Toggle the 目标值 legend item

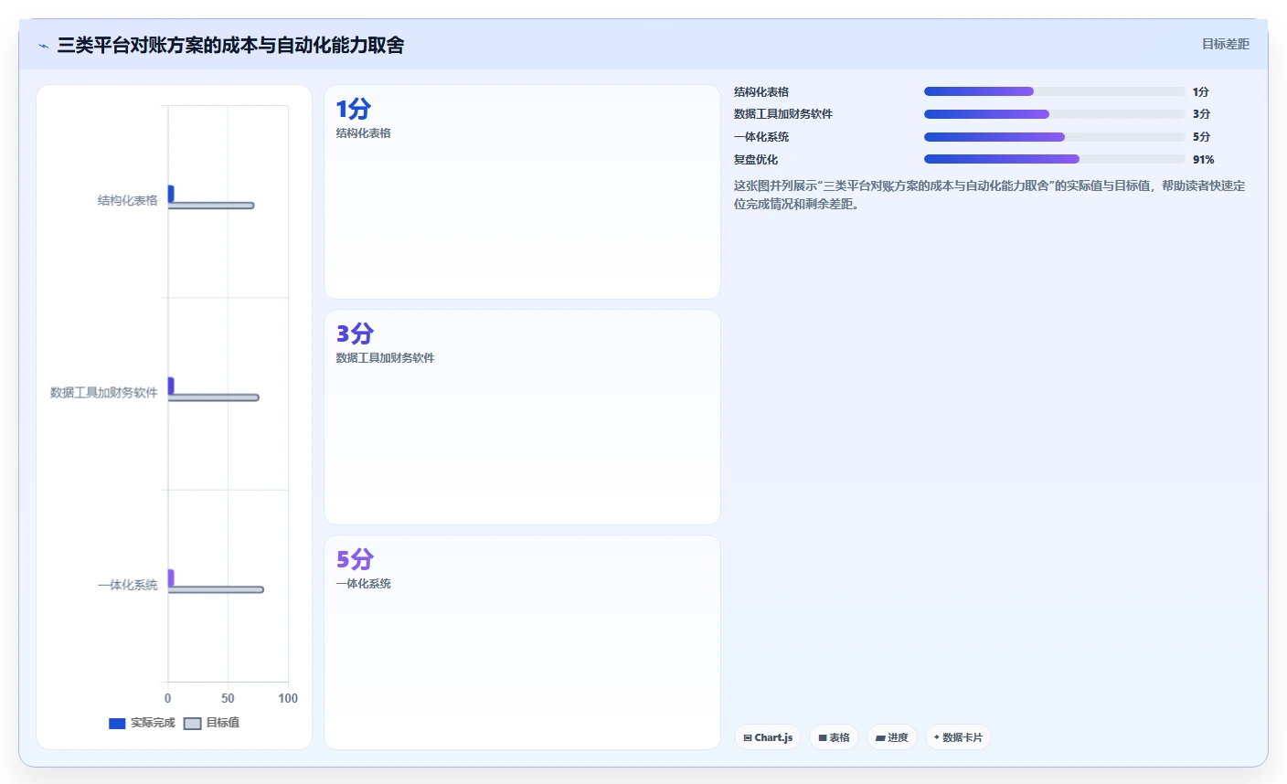pos(212,723)
